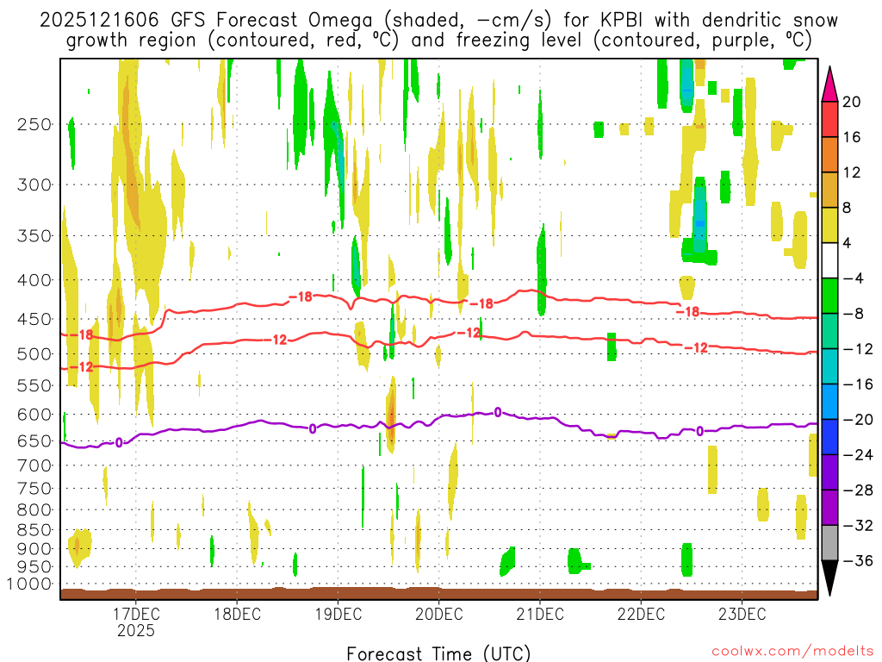Click the colorbar value label 20
This screenshot has width=882, height=662.
tap(852, 102)
